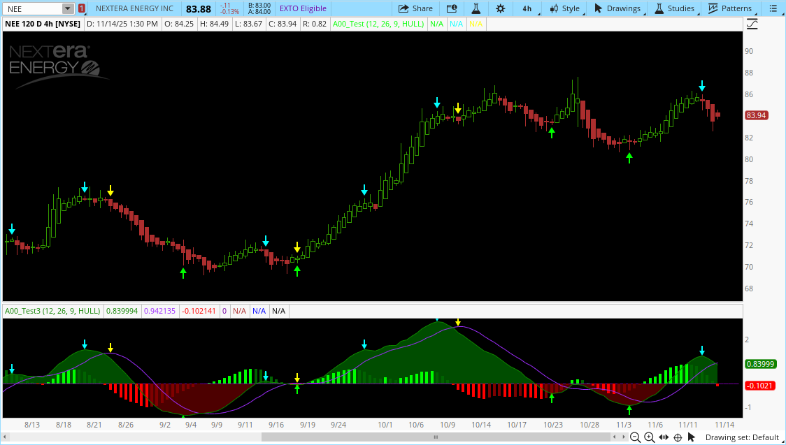786x445 pixels.
Task: Click the flask Edit Studies icon
Action: tap(476, 8)
